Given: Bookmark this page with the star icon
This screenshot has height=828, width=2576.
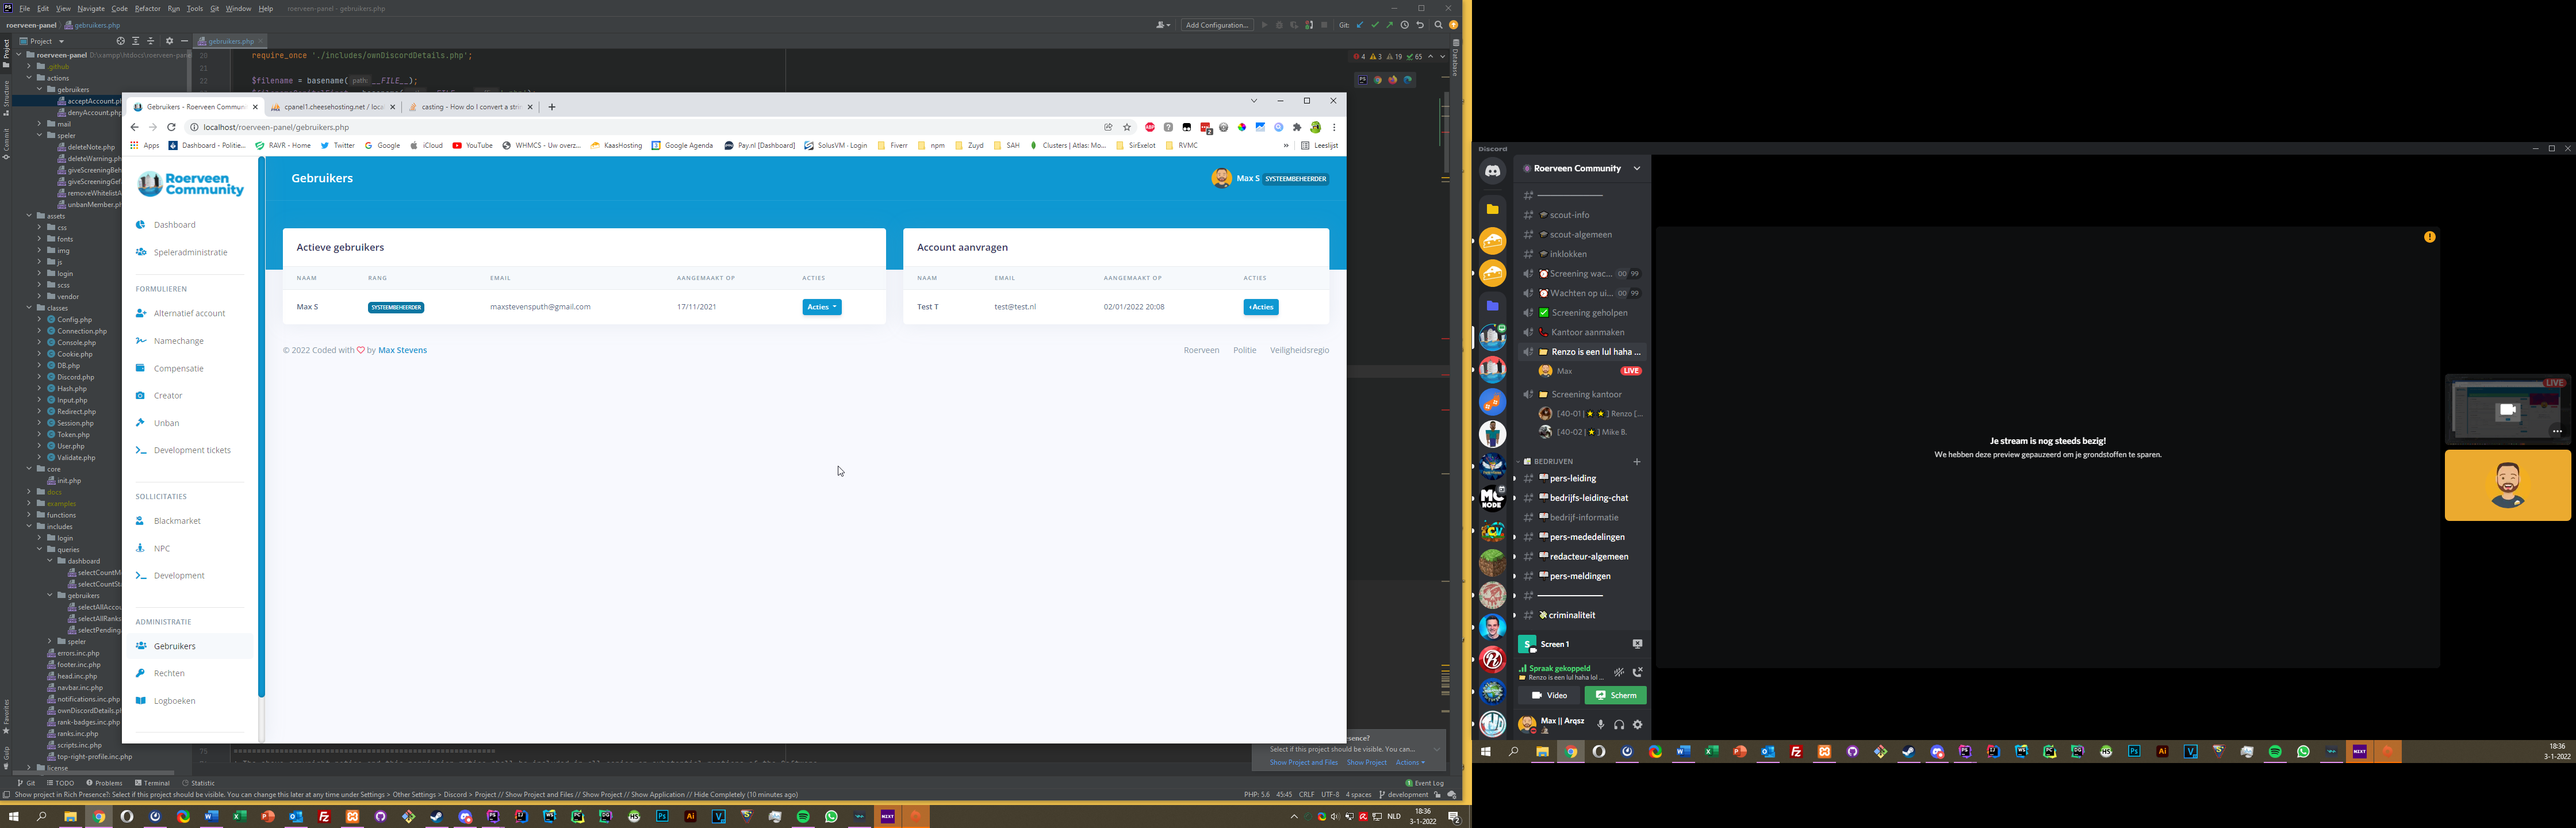Looking at the screenshot, I should click(x=1127, y=127).
